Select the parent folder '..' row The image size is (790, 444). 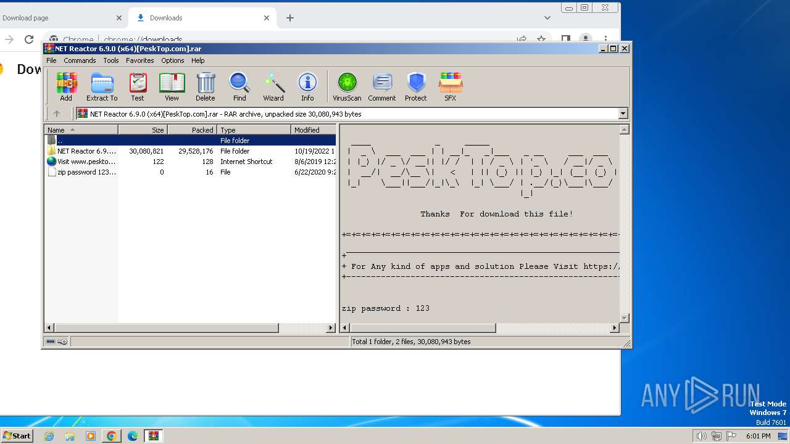191,140
